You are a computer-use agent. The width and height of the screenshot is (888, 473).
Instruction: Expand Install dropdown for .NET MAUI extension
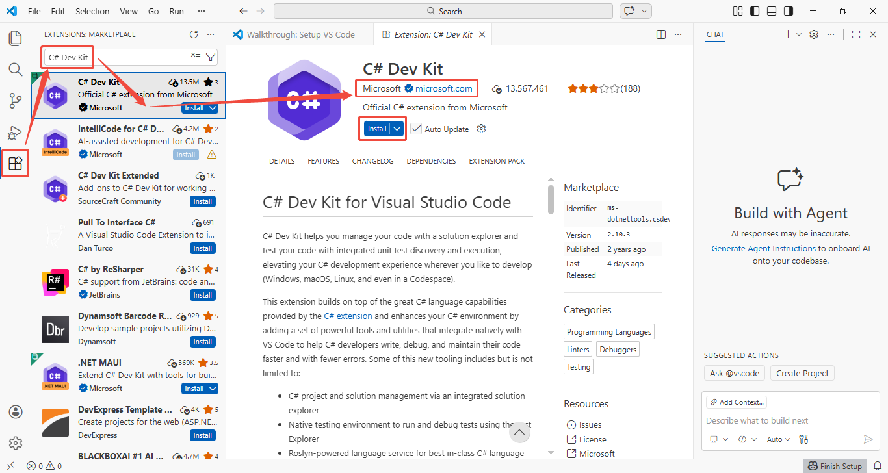[213, 389]
